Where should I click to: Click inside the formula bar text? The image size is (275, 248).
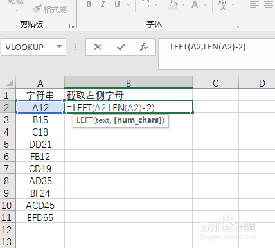click(x=206, y=47)
